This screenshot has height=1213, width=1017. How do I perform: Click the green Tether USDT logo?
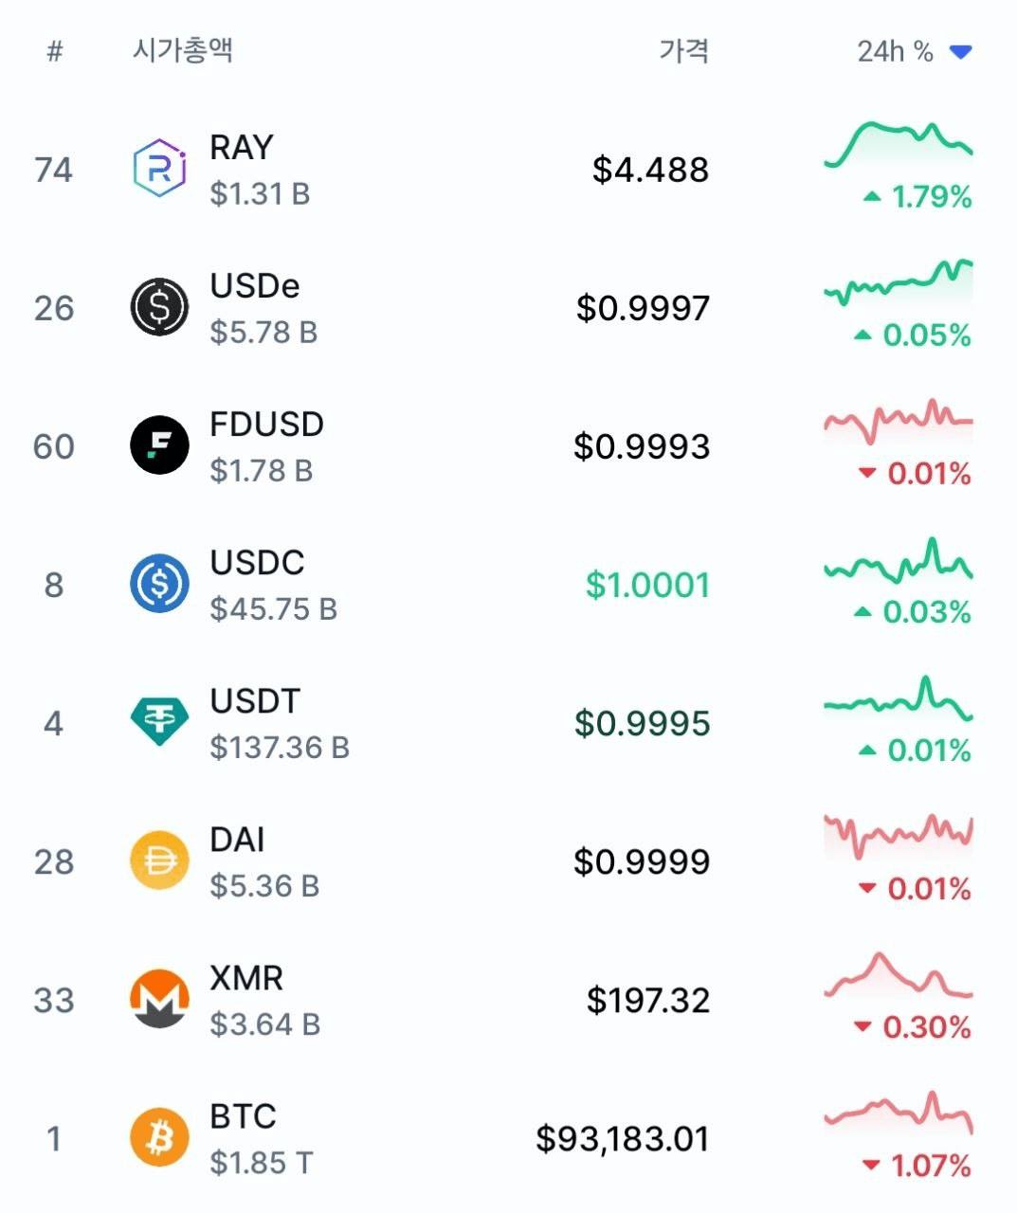(x=159, y=722)
